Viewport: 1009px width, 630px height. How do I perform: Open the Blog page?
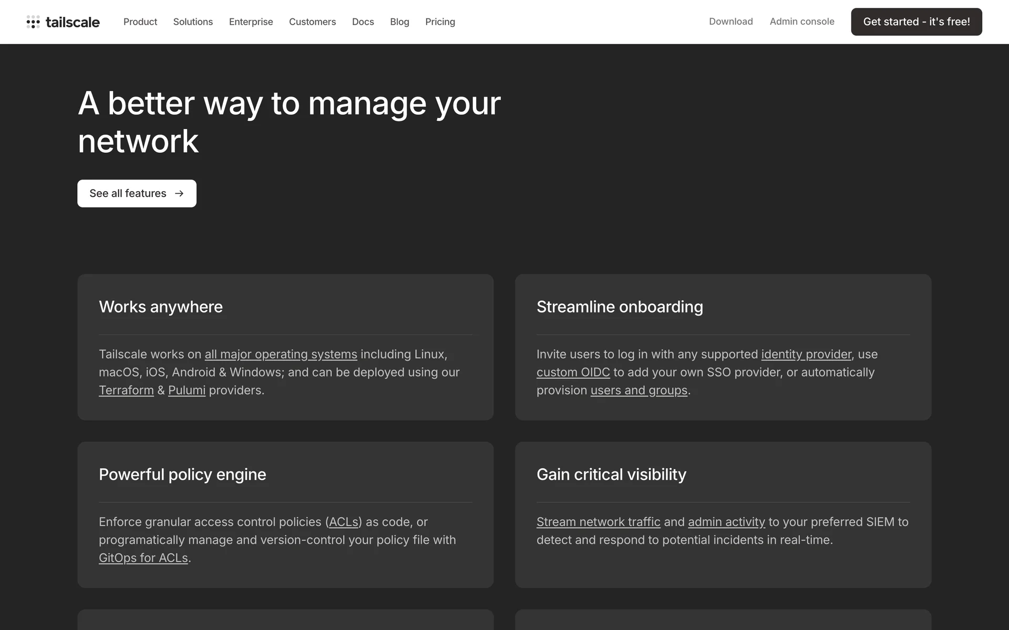click(399, 22)
